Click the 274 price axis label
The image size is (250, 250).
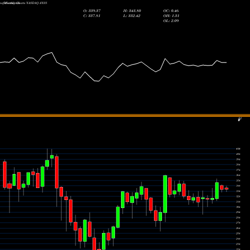point(238,223)
